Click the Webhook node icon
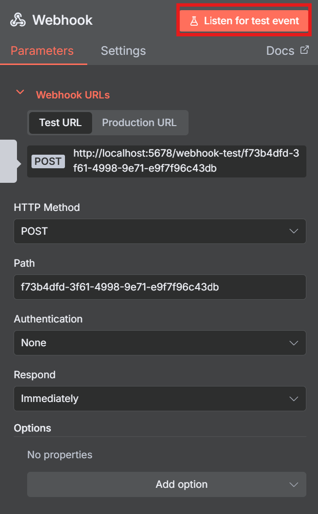The image size is (318, 514). pyautogui.click(x=18, y=20)
